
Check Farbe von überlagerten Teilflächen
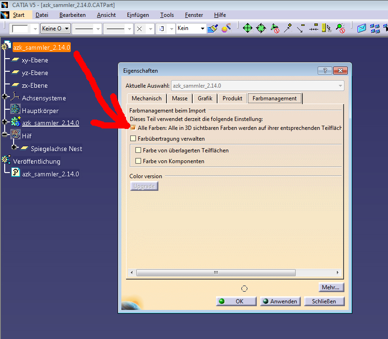(x=138, y=150)
